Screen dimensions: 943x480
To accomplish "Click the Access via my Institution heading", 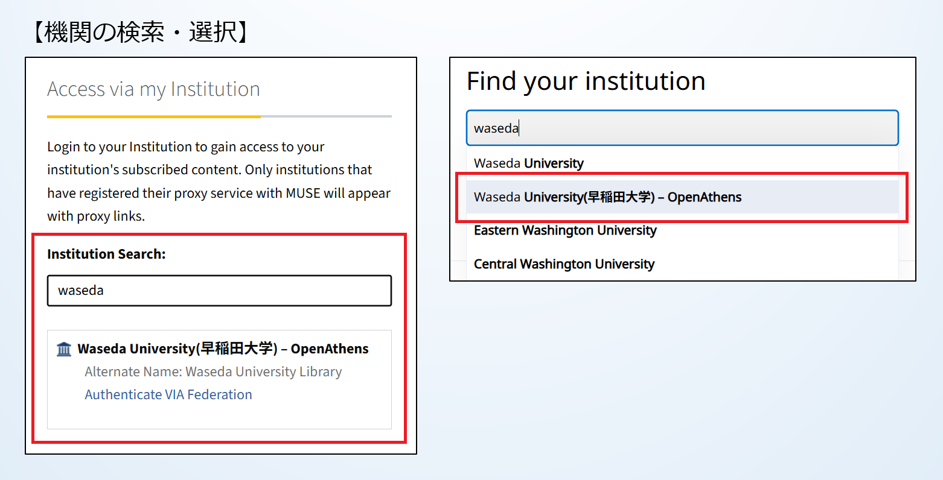I will click(153, 89).
